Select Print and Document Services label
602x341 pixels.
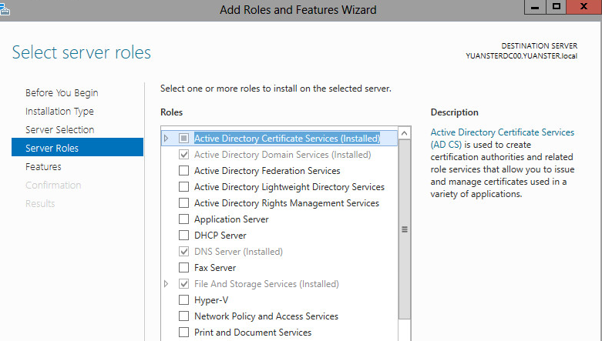(x=253, y=333)
